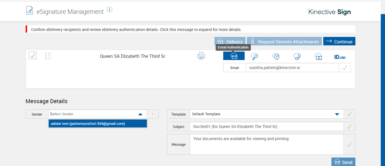Click the print icon for the recipient
This screenshot has width=385, height=166.
[201, 56]
